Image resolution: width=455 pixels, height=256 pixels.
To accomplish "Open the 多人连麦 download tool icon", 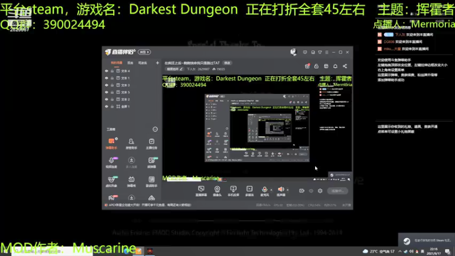I will click(x=131, y=162).
